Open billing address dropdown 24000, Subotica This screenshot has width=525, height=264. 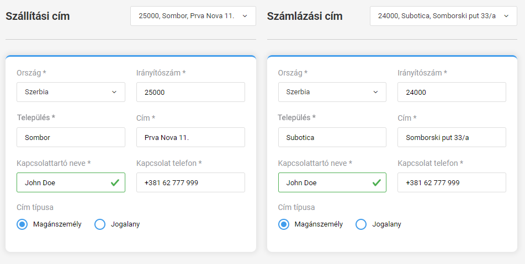point(443,16)
